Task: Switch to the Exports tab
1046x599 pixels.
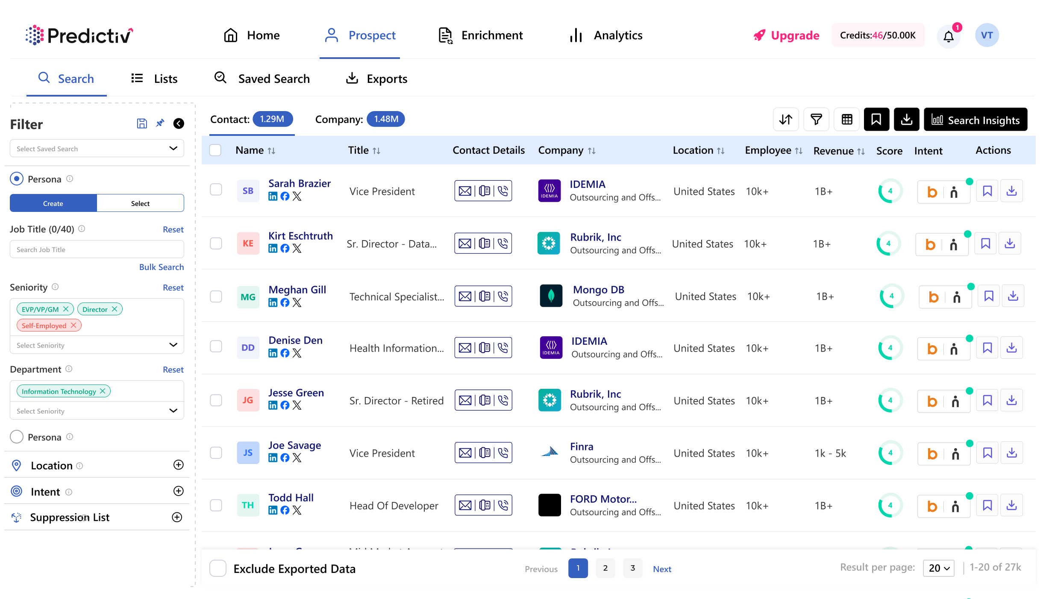Action: [x=376, y=79]
